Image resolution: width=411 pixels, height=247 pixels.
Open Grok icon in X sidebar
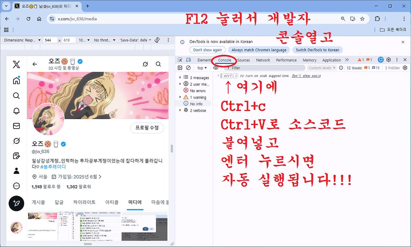coord(16,141)
